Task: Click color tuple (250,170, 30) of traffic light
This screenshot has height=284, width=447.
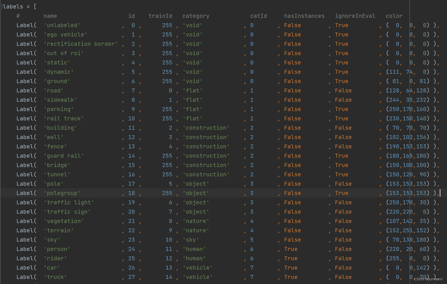Action: coord(408,203)
